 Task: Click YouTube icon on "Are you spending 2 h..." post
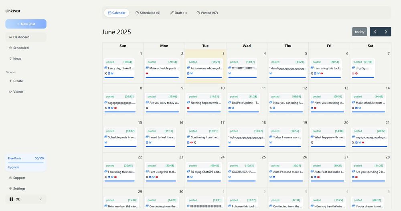click(356, 177)
